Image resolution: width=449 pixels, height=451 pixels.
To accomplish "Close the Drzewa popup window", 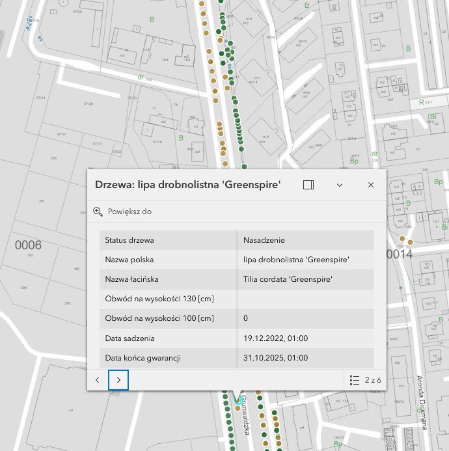I will click(x=371, y=185).
